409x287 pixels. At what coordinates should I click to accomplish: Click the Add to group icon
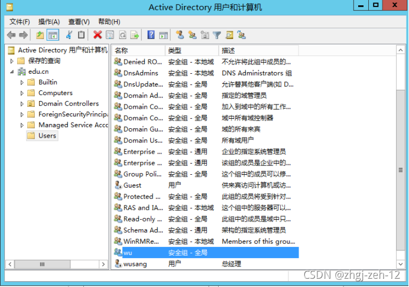tap(242, 35)
